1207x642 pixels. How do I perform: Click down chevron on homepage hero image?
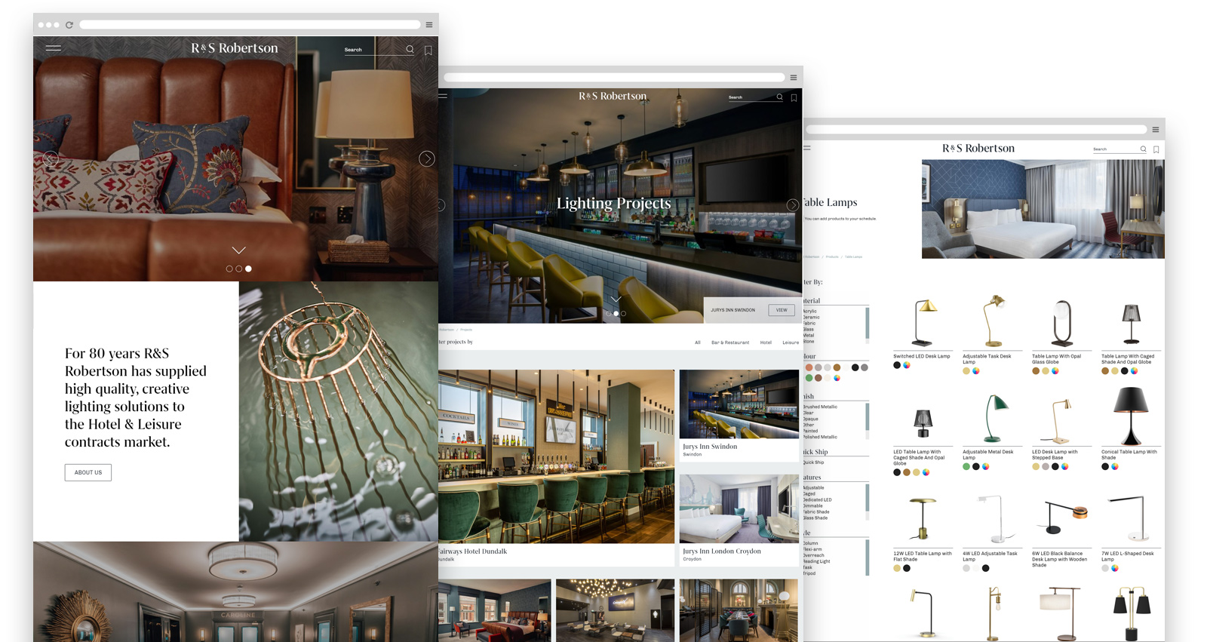238,250
